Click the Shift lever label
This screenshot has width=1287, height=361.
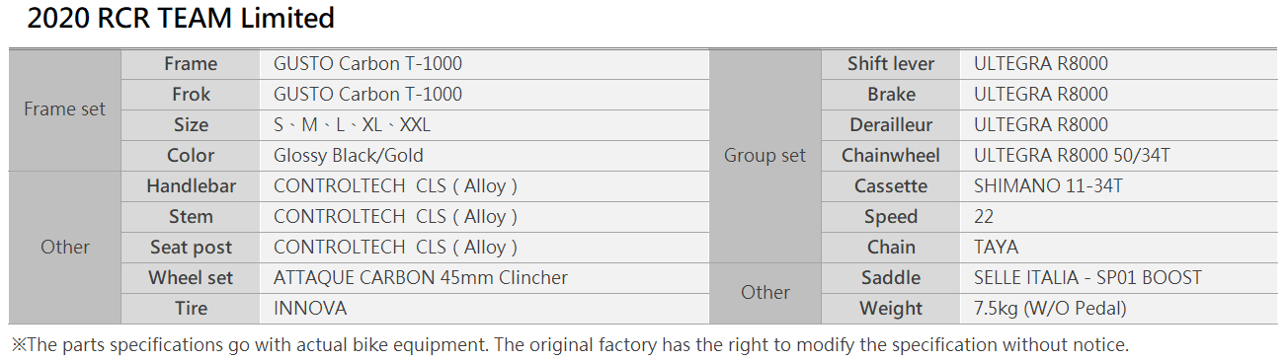[x=891, y=64]
